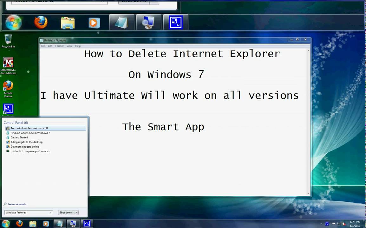This screenshot has width=366, height=228.
Task: Click Notepad scrollbar down arrow
Action: pos(308,193)
